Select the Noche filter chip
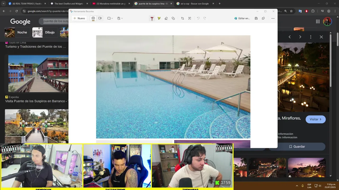The image size is (339, 190). point(17,32)
